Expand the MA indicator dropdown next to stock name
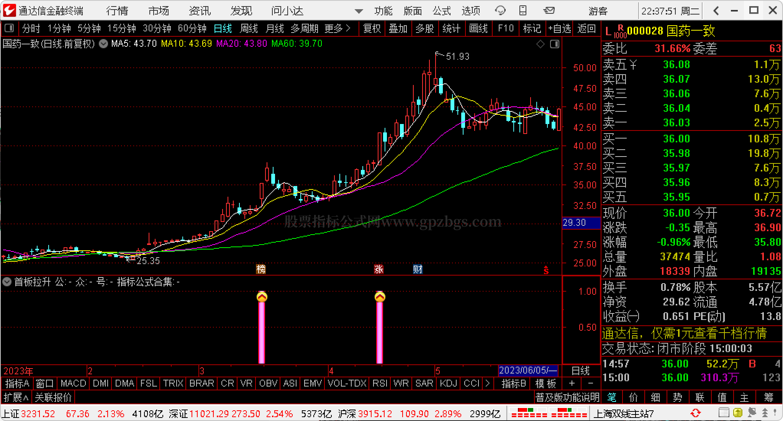 click(103, 44)
